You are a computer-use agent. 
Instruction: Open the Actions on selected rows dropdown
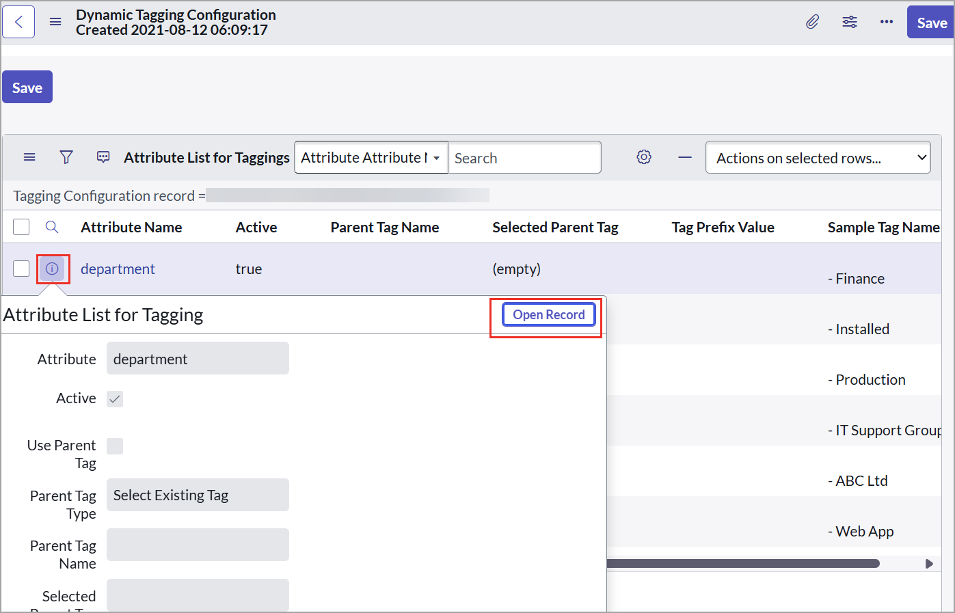click(x=818, y=157)
